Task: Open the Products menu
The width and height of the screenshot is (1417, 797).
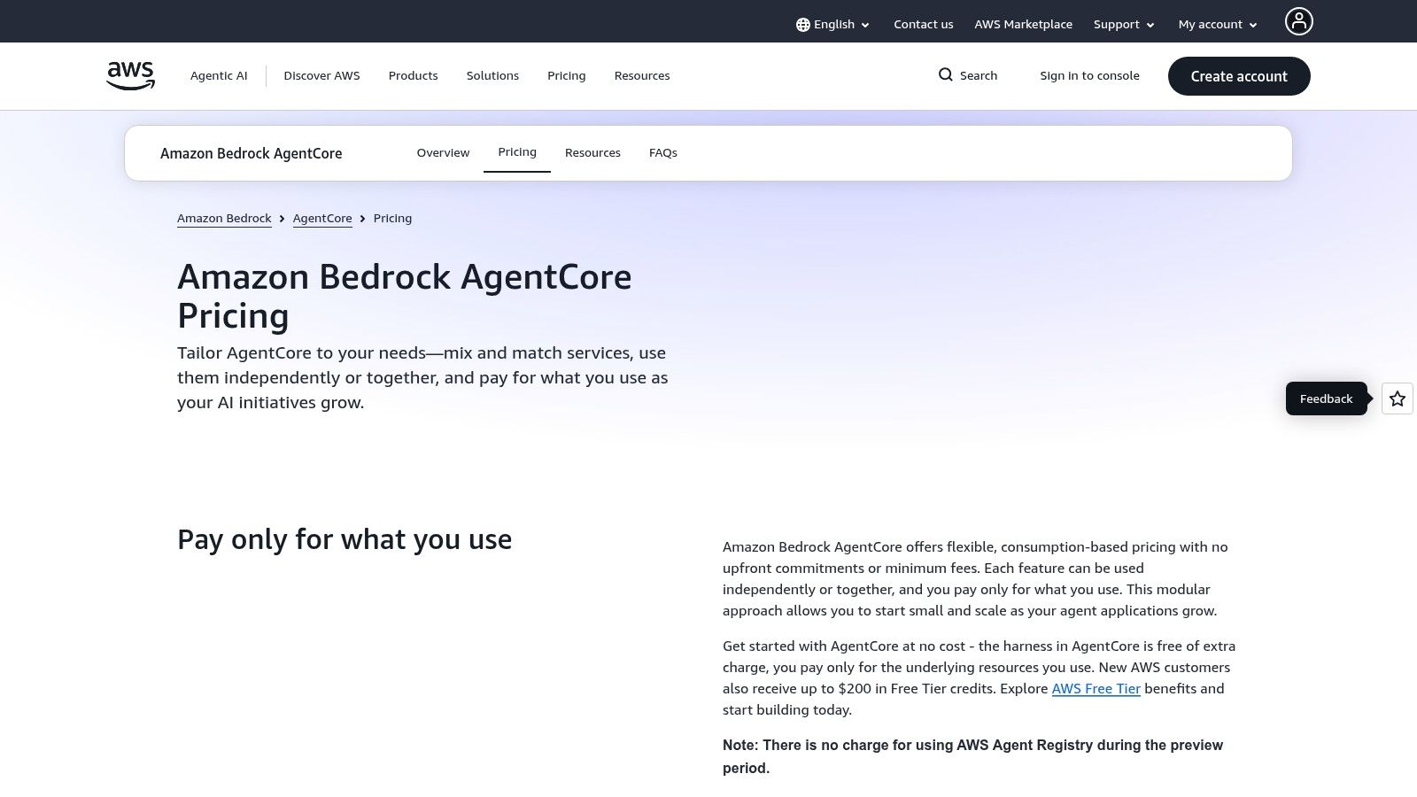Action: pyautogui.click(x=413, y=76)
